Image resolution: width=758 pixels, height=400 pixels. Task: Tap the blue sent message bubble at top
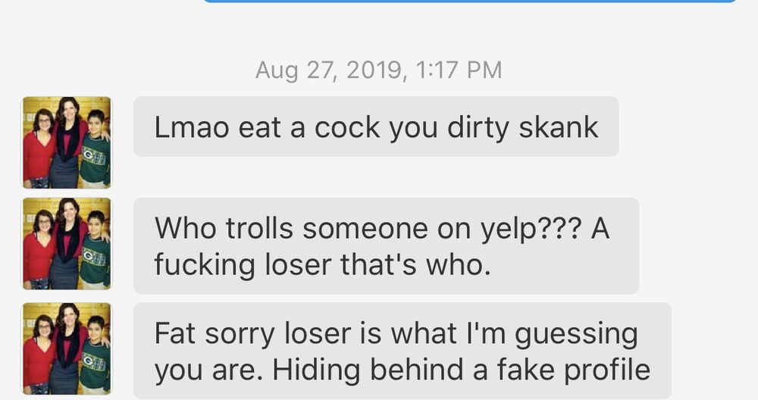[470, 2]
